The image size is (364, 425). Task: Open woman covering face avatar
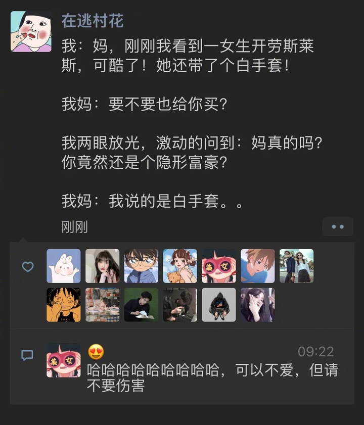tap(258, 305)
